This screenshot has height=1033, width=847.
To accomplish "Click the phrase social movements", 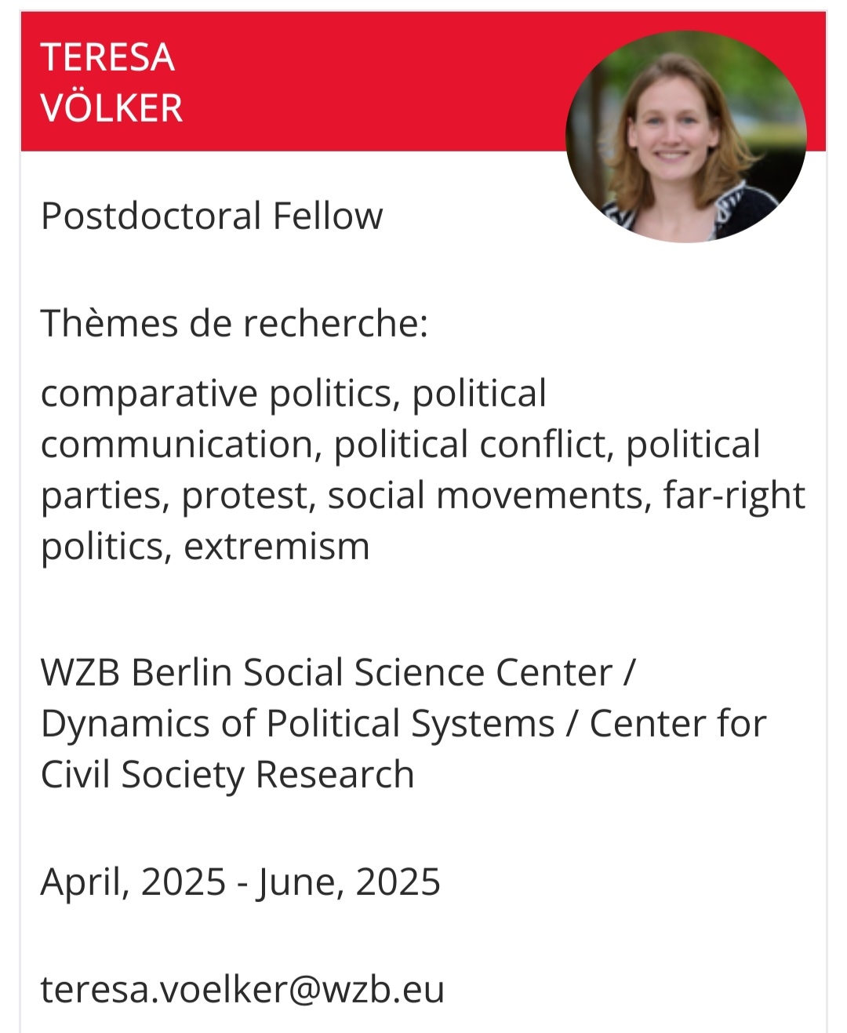I will pos(489,496).
